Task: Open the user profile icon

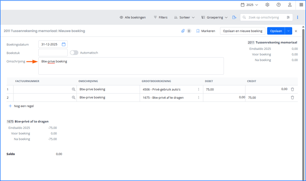Action: click(290, 5)
